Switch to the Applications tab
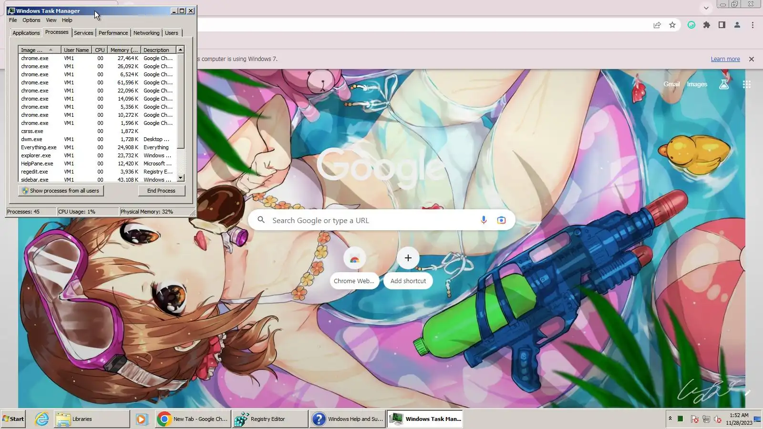763x429 pixels. (26, 33)
